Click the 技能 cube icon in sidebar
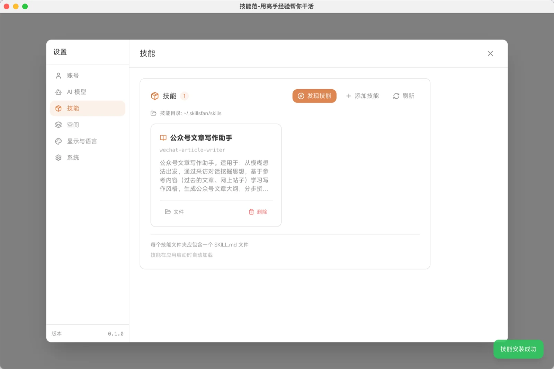The image size is (554, 369). pyautogui.click(x=59, y=108)
